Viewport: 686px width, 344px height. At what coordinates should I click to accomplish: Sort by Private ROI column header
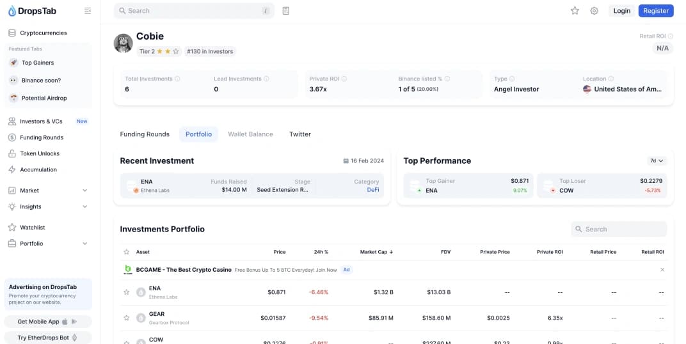(x=550, y=252)
